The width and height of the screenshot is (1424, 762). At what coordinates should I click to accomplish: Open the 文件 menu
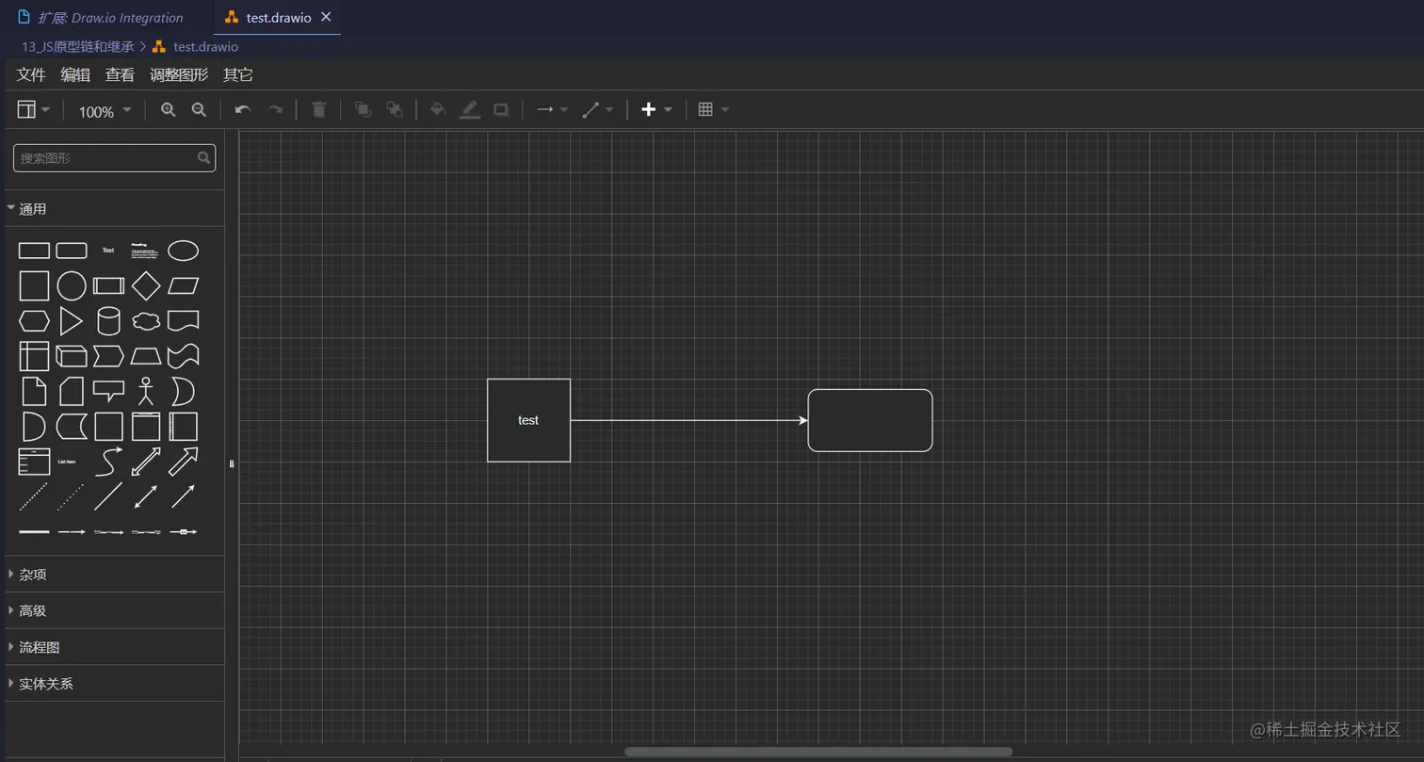pyautogui.click(x=31, y=75)
